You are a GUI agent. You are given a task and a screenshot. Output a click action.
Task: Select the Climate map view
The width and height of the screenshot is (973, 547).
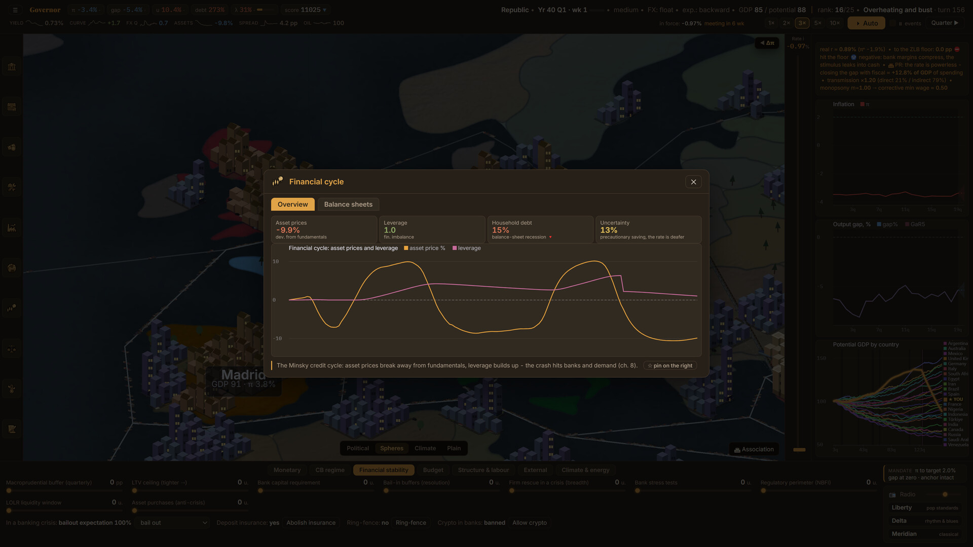[425, 448]
